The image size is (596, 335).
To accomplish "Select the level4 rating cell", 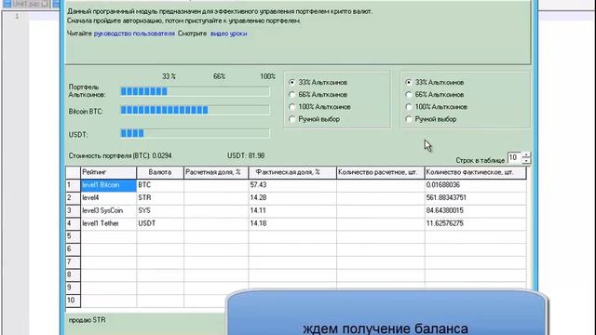I will tap(108, 198).
